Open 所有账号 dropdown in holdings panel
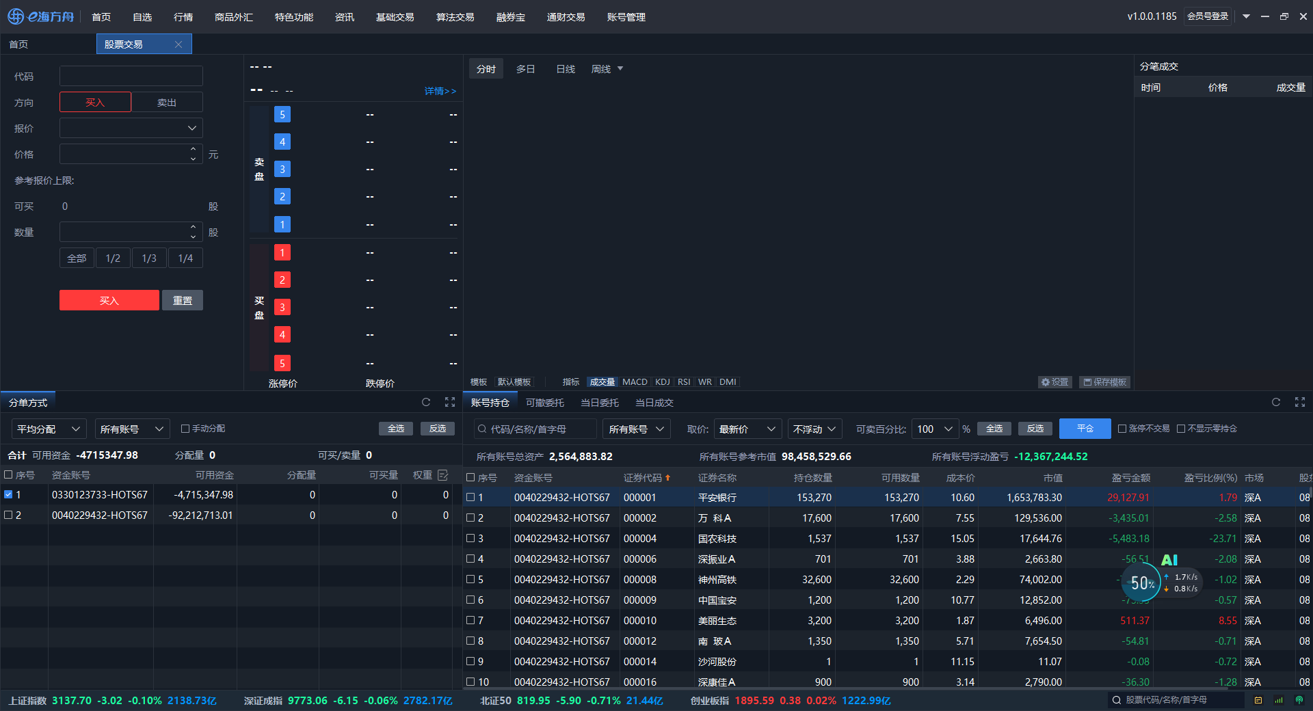 pyautogui.click(x=636, y=429)
